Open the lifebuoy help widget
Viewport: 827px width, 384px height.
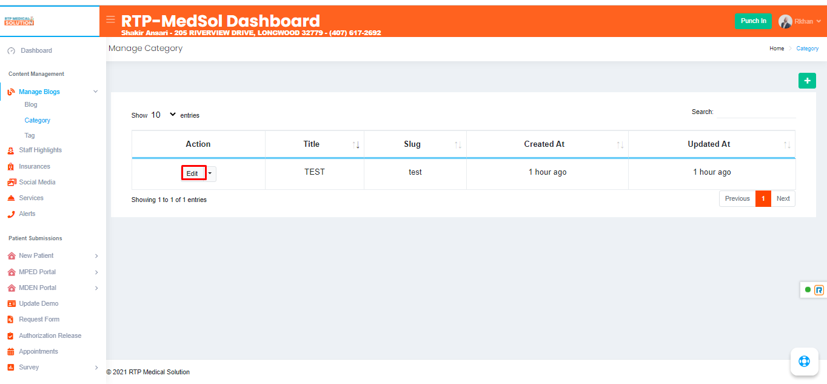pyautogui.click(x=804, y=362)
